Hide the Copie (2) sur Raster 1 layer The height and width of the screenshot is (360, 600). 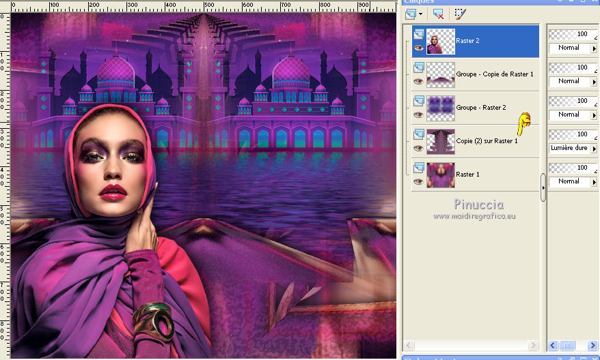[x=419, y=148]
